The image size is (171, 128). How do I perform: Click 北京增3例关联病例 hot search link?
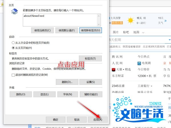(154, 47)
